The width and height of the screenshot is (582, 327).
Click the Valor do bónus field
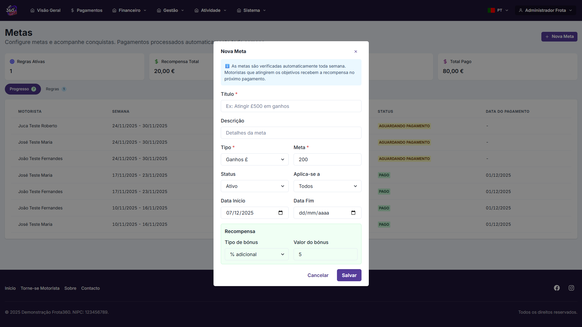click(325, 254)
